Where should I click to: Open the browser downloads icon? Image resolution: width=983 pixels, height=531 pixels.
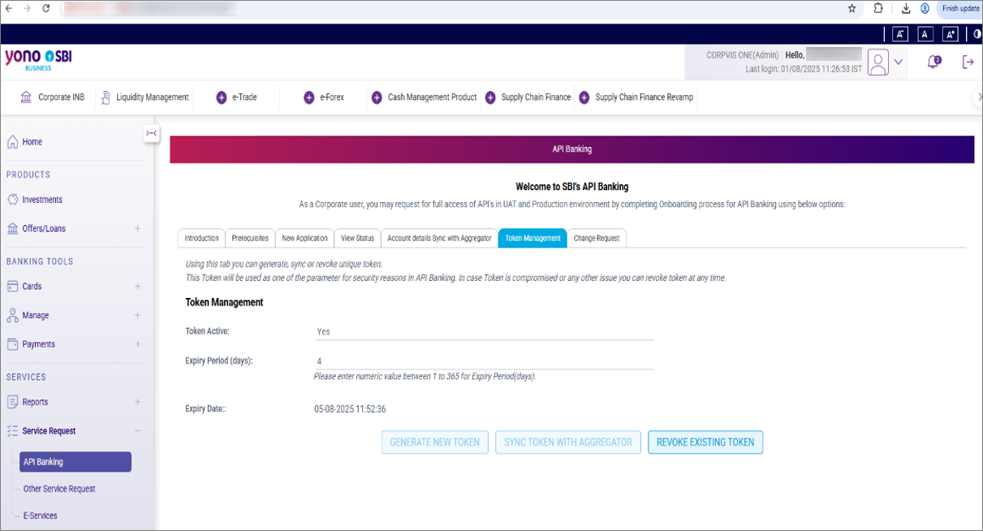click(x=906, y=8)
